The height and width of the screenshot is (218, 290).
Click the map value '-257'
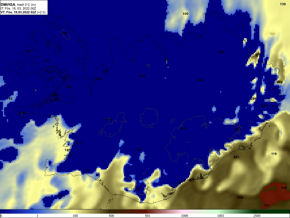pos(139,189)
